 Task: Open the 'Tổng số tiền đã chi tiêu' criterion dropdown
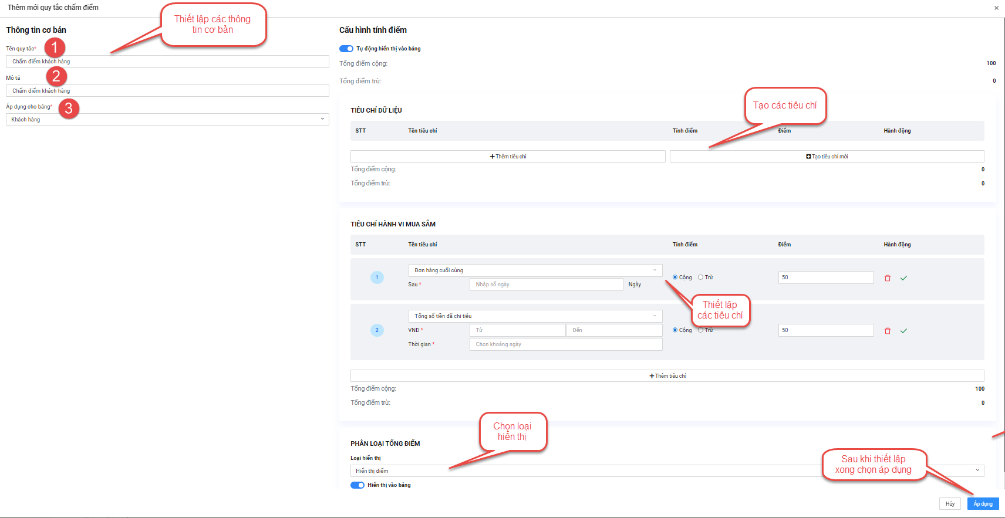535,316
